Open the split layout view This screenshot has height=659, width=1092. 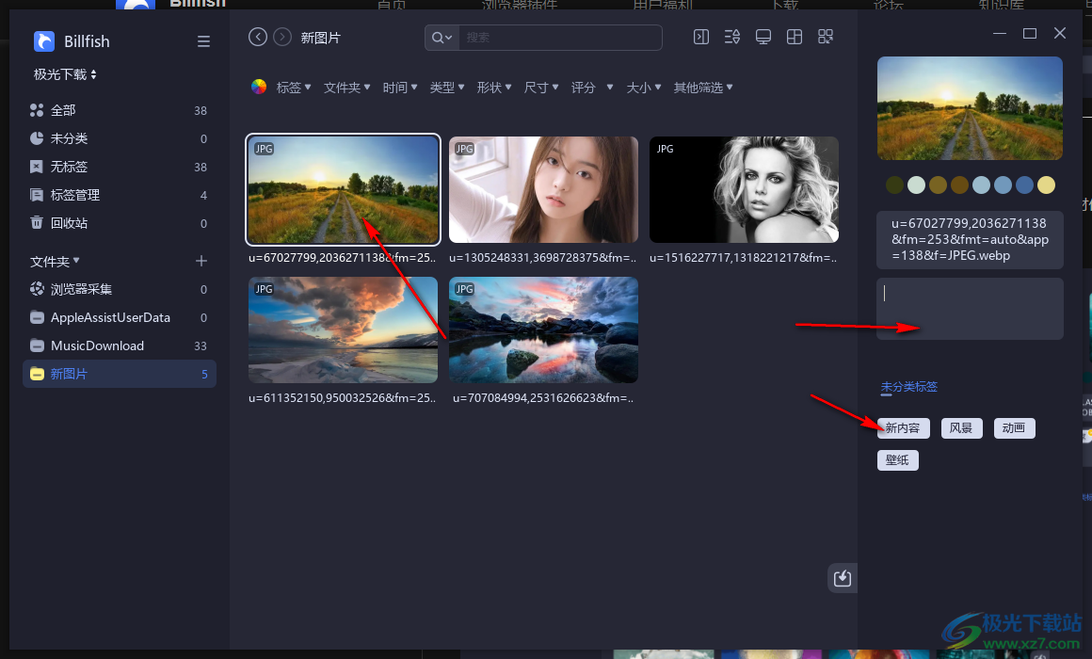tap(794, 36)
